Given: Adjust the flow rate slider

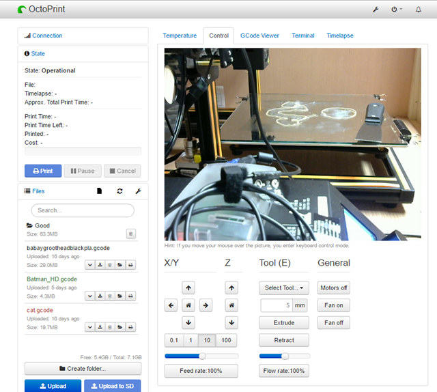Looking at the screenshot, I should [x=285, y=356].
